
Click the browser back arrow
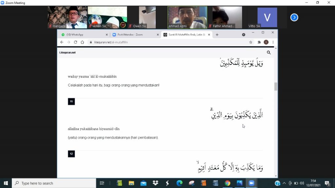point(62,42)
